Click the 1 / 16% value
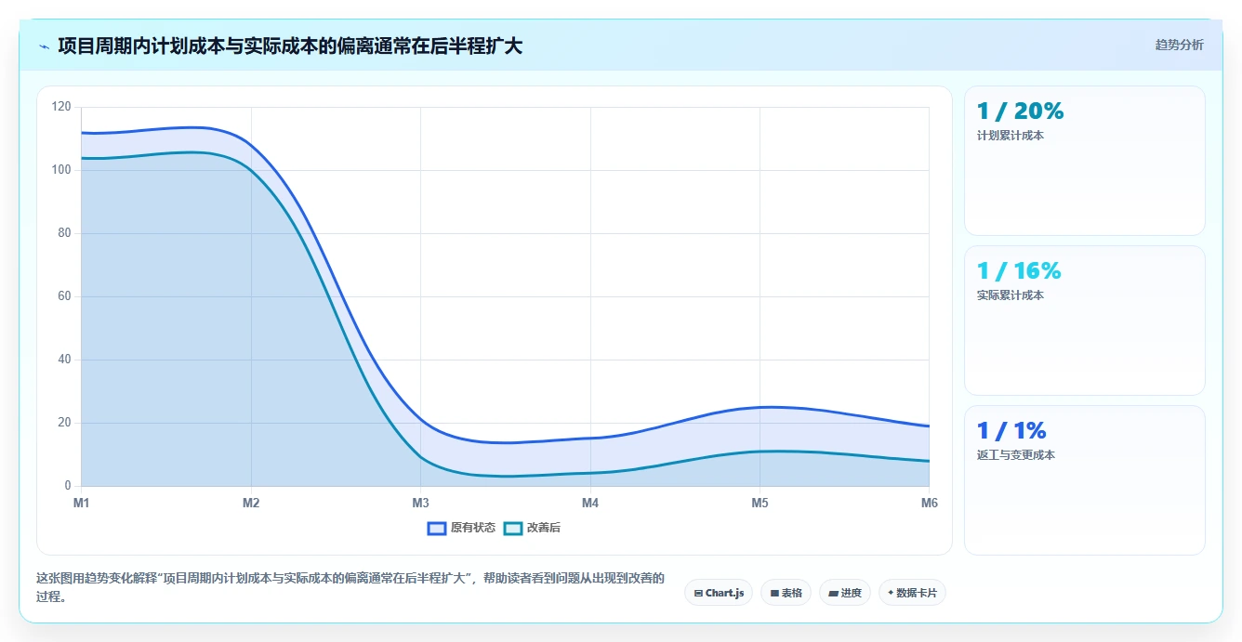Screen dimensions: 1242x642 1019,271
